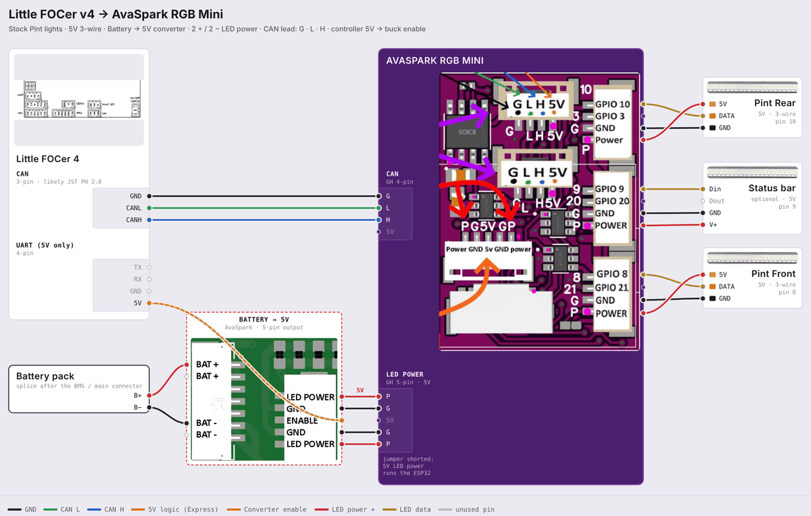Image resolution: width=811 pixels, height=516 pixels.
Task: Click the 'Power GND 5v GND power' label
Action: (489, 249)
